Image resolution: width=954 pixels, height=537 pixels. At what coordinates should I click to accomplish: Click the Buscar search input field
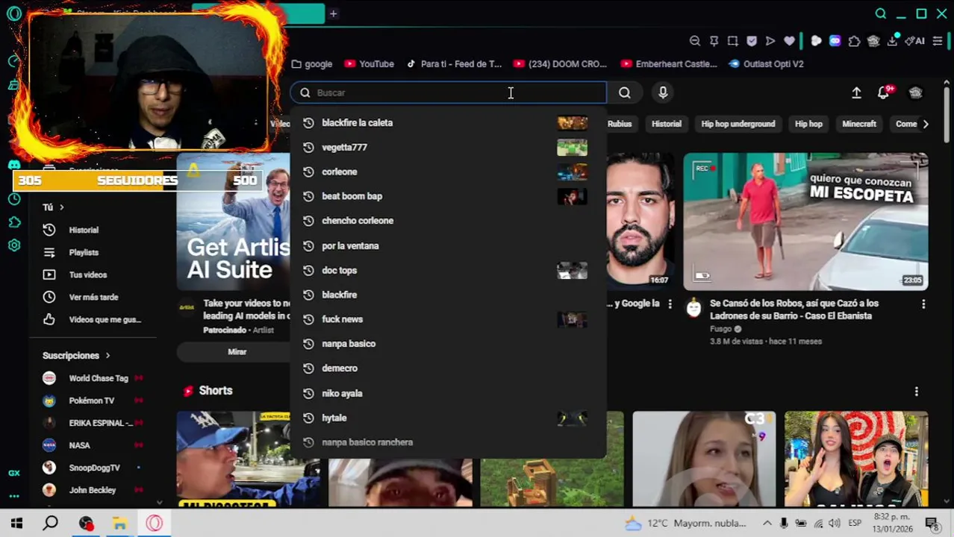coord(448,92)
